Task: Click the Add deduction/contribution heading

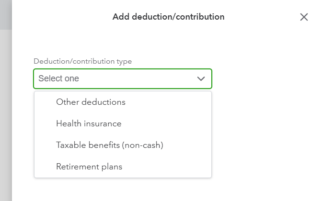Action: pos(168,17)
